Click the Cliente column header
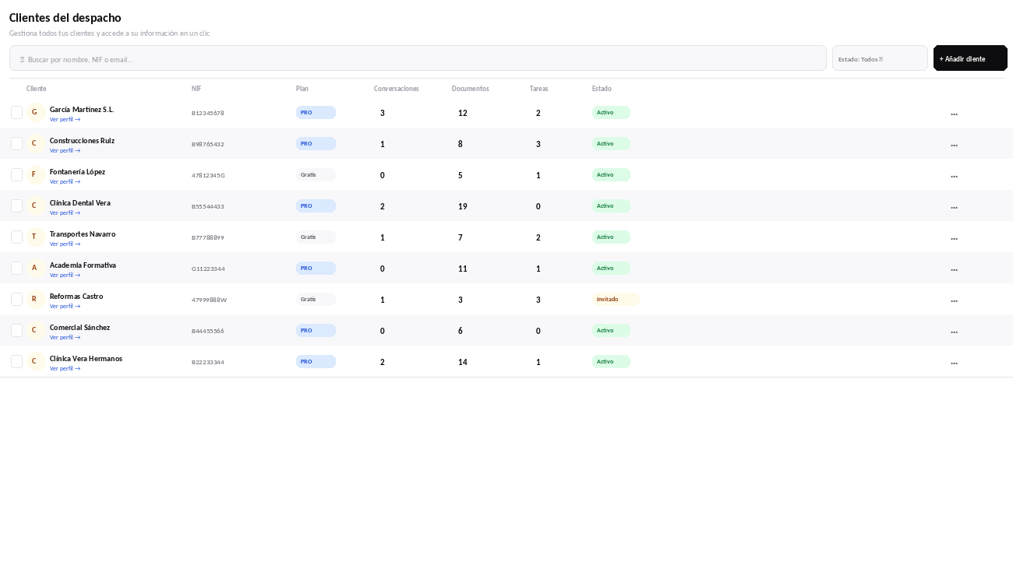Image resolution: width=1013 pixels, height=576 pixels. pyautogui.click(x=37, y=89)
